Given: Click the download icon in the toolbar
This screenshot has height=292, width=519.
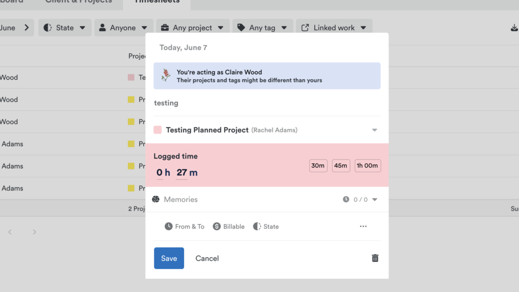Looking at the screenshot, I should coord(514,28).
